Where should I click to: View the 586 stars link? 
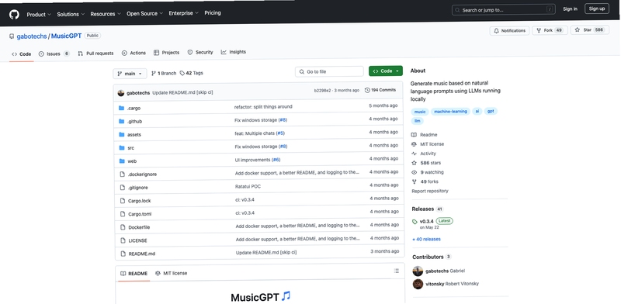point(426,163)
